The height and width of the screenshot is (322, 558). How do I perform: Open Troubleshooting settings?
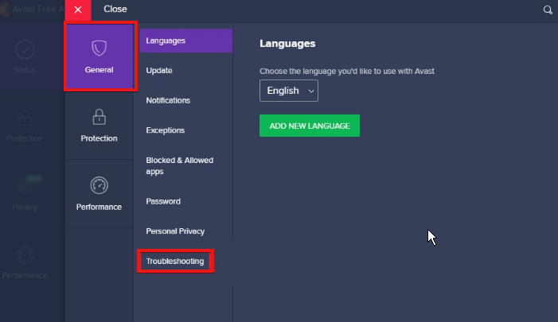[x=175, y=262]
